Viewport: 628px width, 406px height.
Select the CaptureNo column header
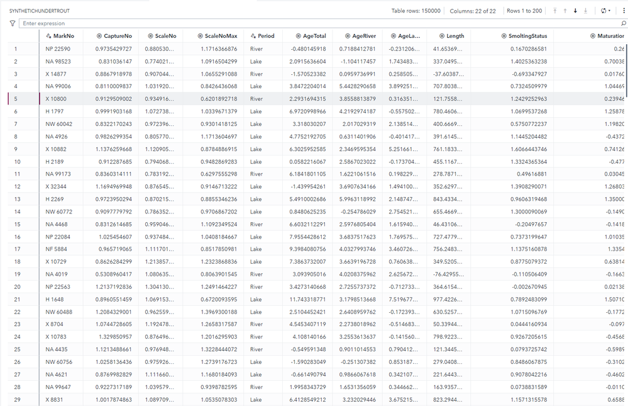point(111,36)
